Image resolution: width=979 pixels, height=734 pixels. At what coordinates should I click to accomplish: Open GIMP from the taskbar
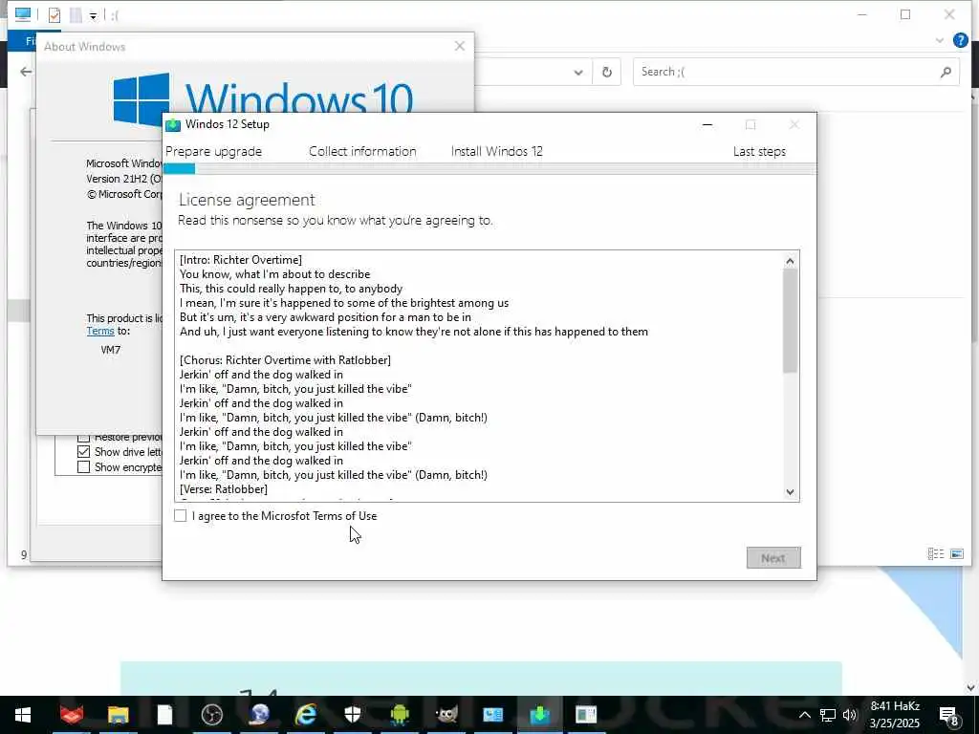coord(446,714)
